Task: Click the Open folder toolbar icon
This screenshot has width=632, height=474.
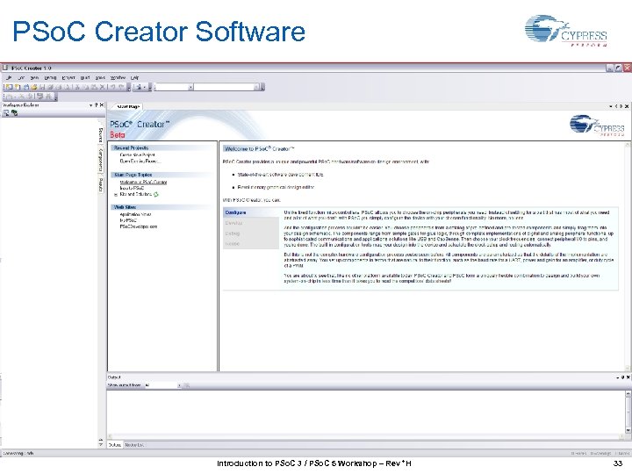Action: coord(34,87)
